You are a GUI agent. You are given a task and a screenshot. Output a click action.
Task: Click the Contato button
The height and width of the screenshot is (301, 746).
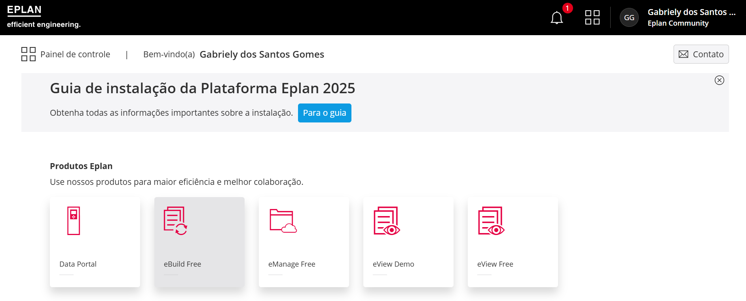[701, 54]
